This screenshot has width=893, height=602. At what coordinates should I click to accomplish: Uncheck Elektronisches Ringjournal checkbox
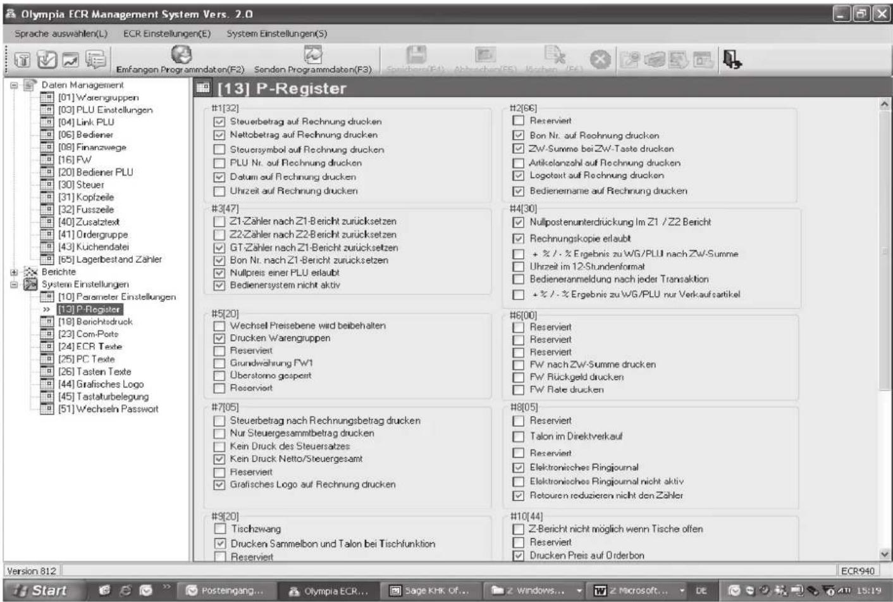(519, 468)
